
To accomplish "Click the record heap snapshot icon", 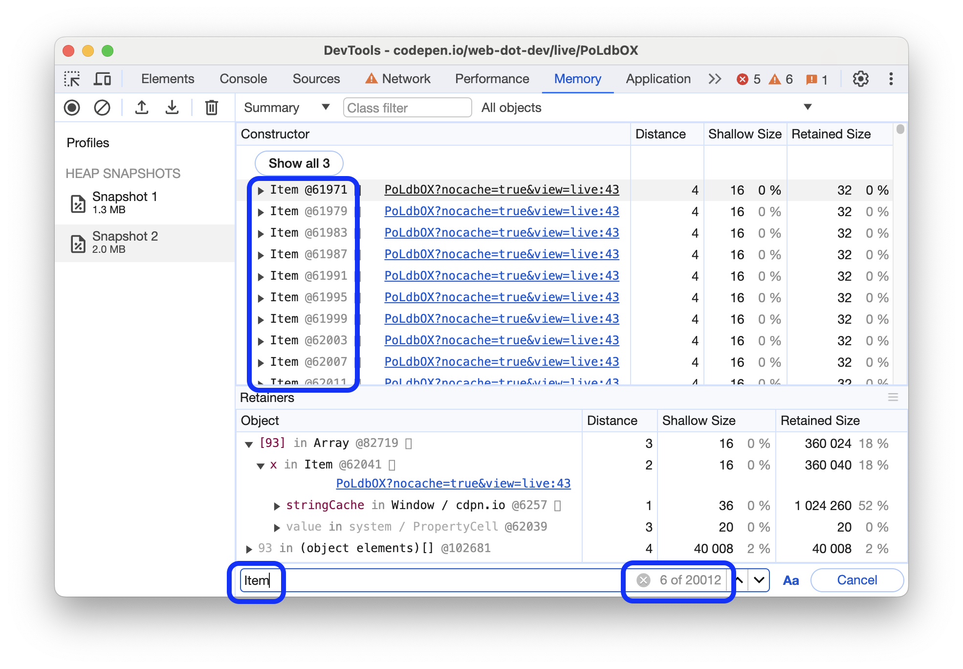I will point(73,108).
